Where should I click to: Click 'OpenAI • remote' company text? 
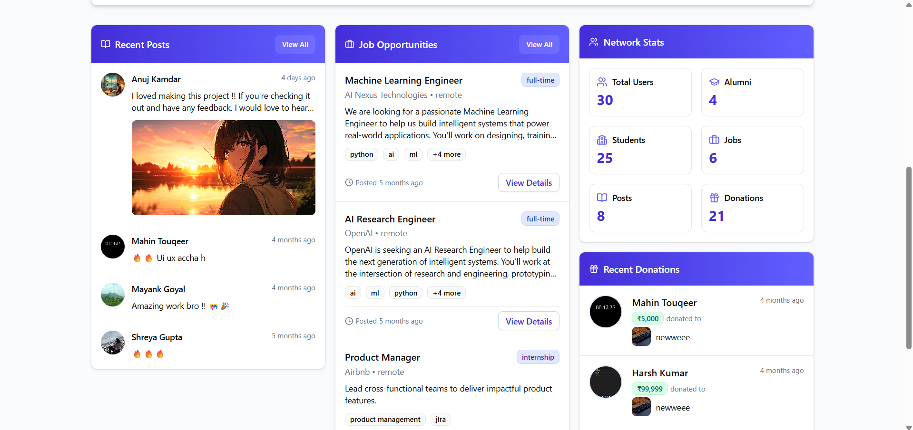[376, 233]
